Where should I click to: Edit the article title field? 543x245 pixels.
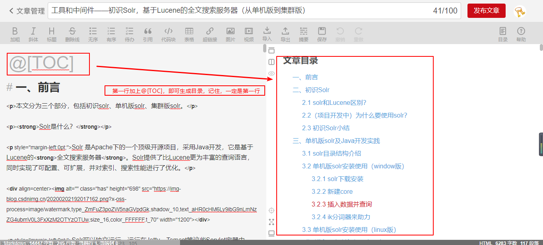254,11
